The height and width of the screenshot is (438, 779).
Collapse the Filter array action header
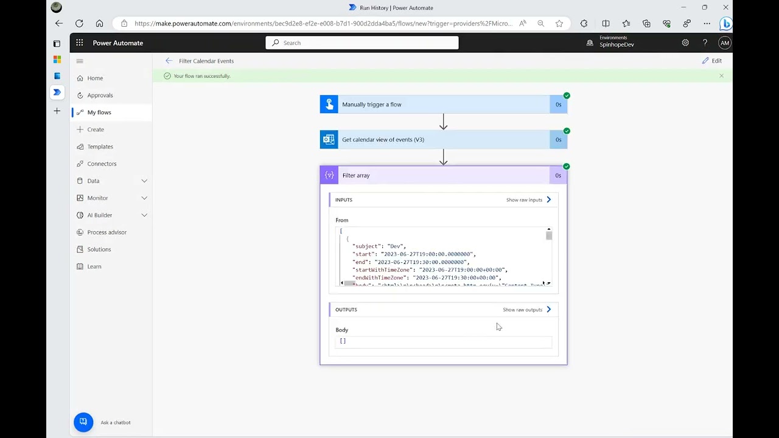pyautogui.click(x=443, y=175)
